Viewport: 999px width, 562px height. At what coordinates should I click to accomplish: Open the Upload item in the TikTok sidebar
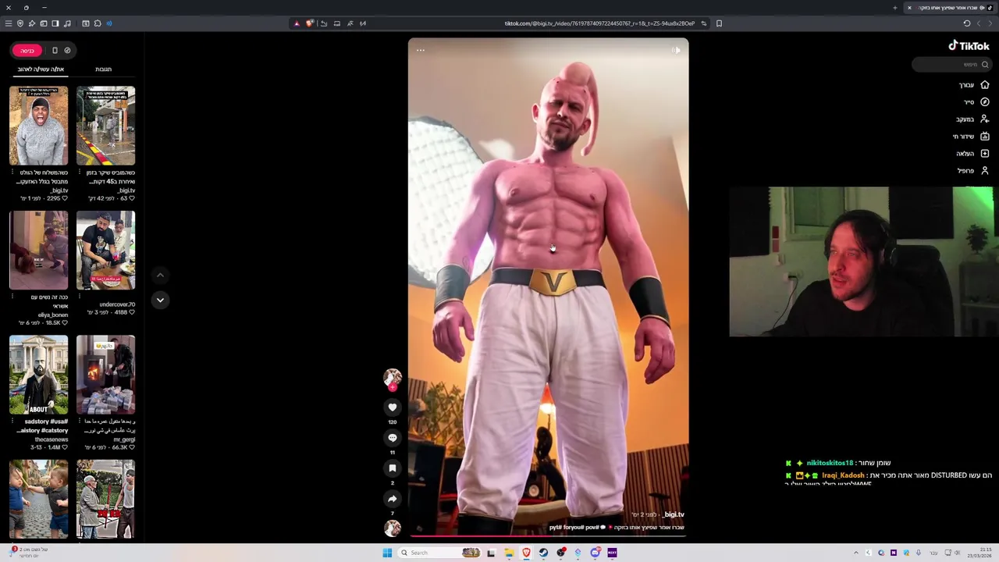pos(972,153)
